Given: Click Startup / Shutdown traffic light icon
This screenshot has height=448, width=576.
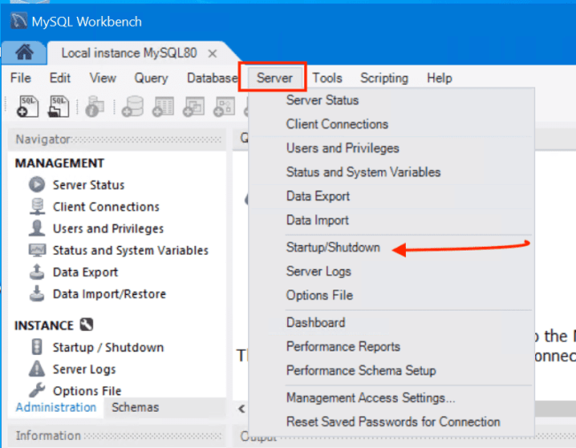Looking at the screenshot, I should (36, 347).
